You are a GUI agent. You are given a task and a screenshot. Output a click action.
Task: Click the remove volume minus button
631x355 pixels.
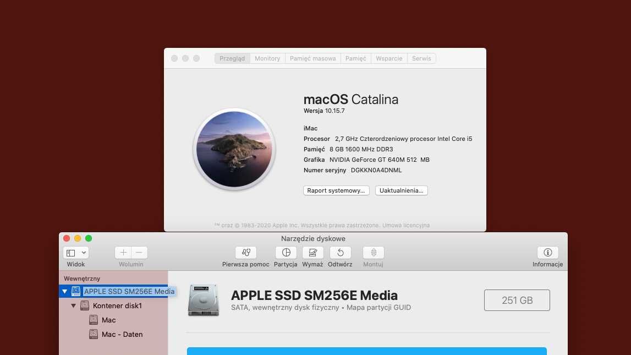pos(139,253)
